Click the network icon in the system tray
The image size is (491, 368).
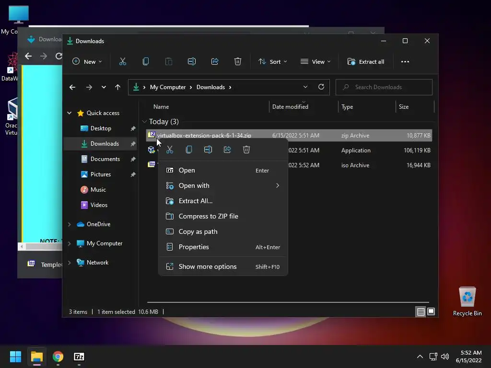(x=433, y=356)
